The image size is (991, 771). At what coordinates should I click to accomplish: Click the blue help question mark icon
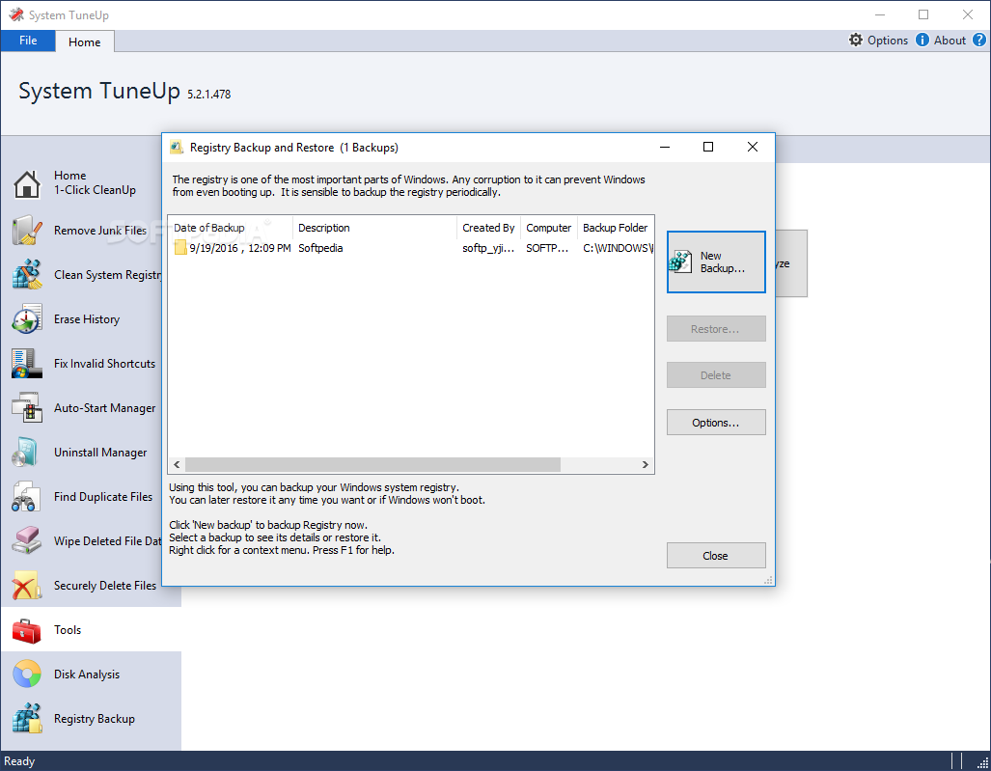click(979, 40)
